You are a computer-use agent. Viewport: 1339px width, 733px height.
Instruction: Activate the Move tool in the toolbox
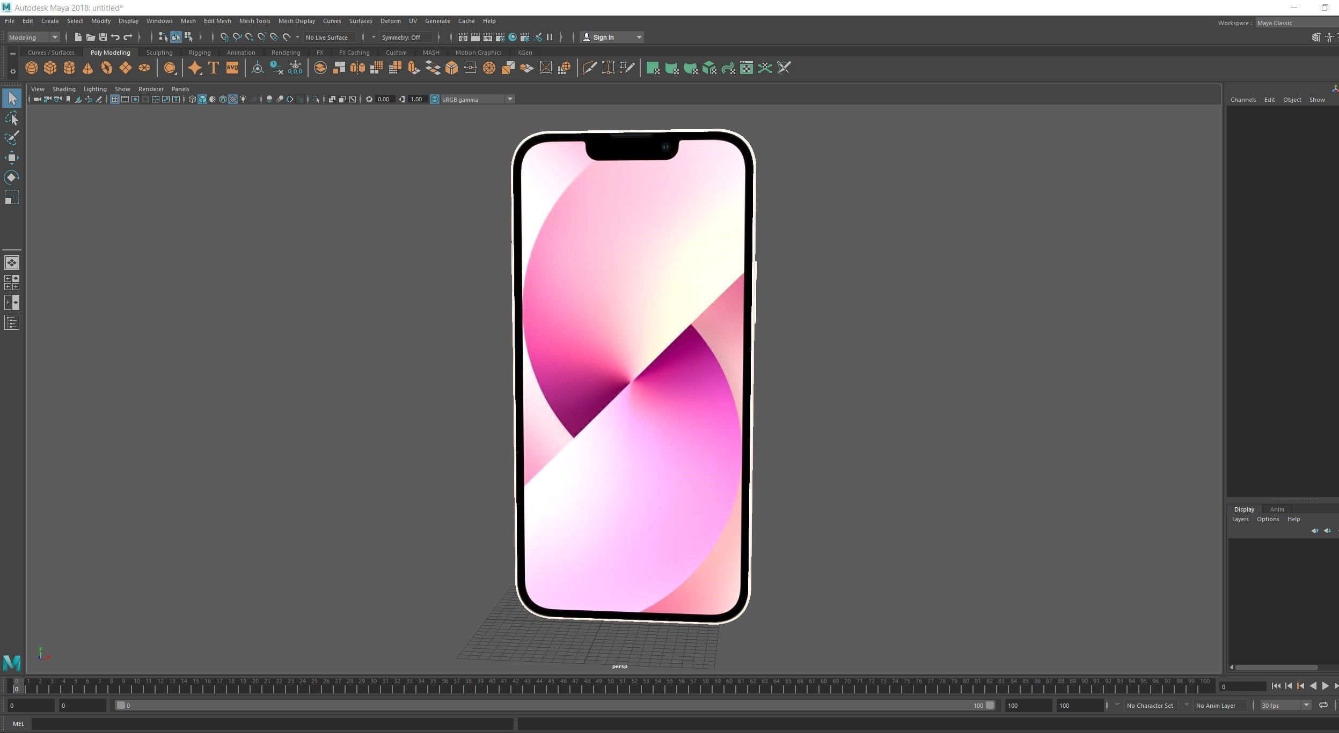(x=12, y=158)
